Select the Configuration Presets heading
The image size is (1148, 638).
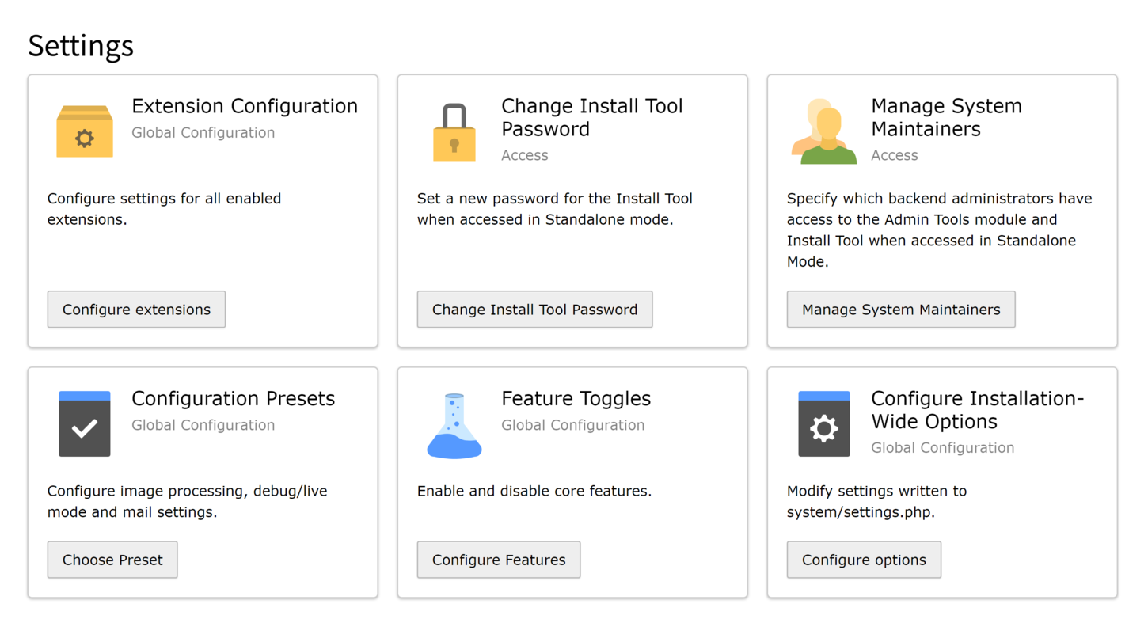(234, 398)
